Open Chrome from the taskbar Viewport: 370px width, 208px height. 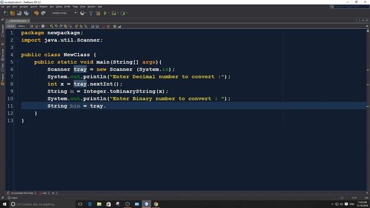pos(156,204)
